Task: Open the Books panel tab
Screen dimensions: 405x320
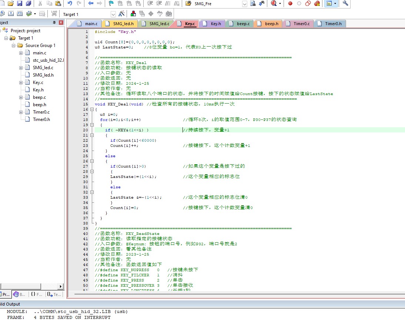Action: point(20,294)
